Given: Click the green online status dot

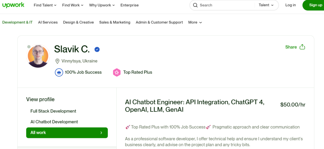Looking at the screenshot, I should tap(29, 47).
